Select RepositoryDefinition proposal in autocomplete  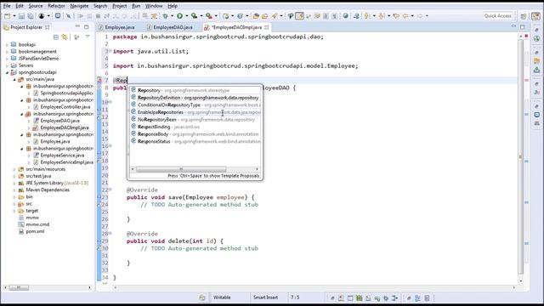(x=195, y=98)
